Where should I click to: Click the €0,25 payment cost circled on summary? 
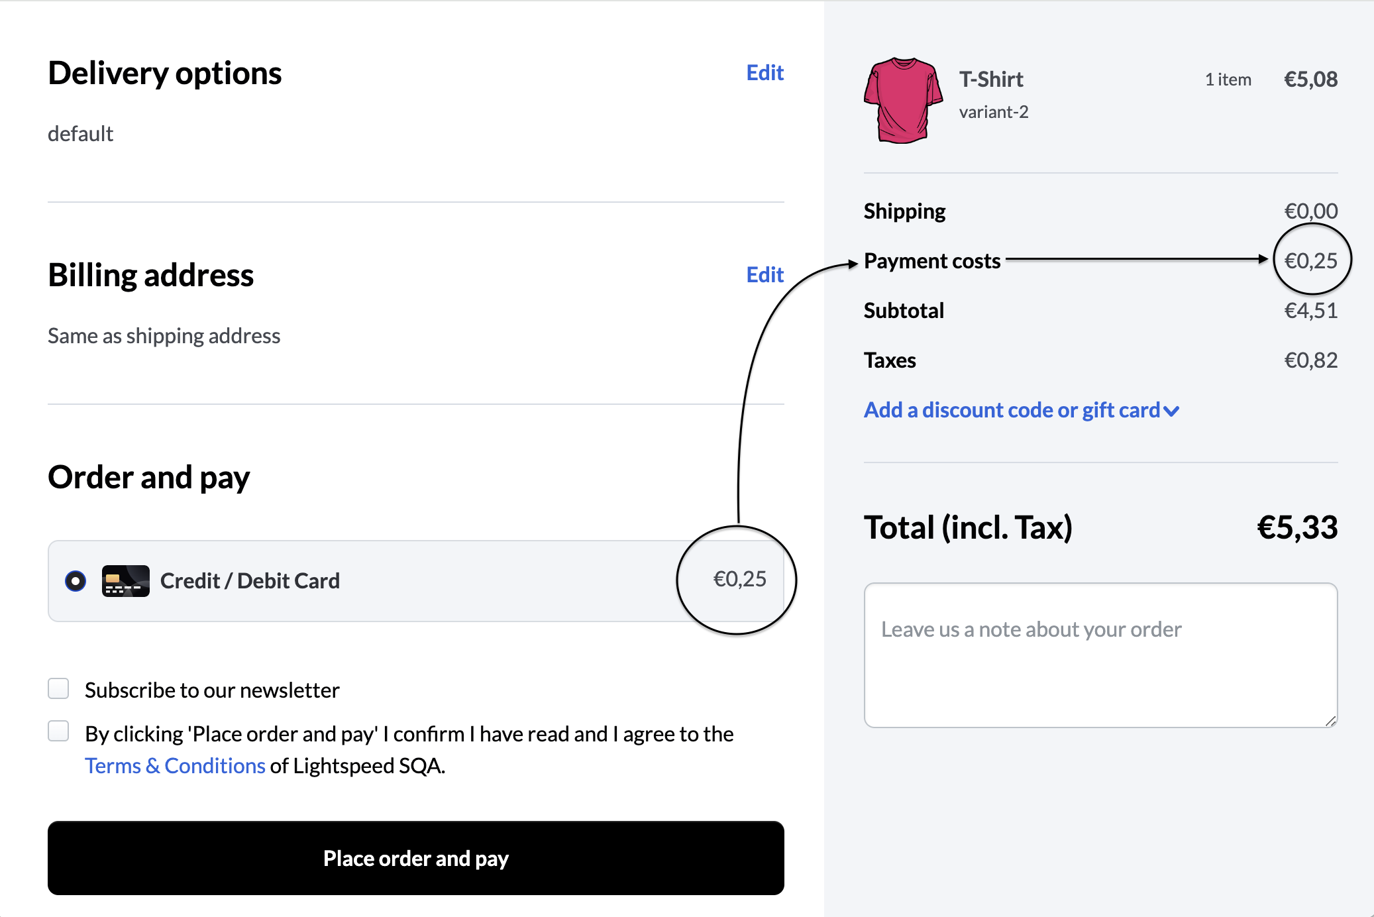tap(1311, 260)
